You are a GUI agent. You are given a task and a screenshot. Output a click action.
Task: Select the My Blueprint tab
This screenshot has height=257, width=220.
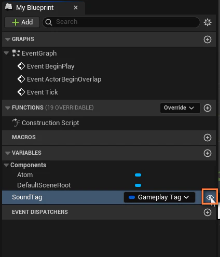35,8
